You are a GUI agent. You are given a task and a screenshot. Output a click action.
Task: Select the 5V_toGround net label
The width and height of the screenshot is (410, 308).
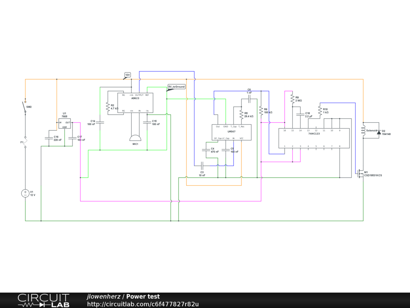177,87
